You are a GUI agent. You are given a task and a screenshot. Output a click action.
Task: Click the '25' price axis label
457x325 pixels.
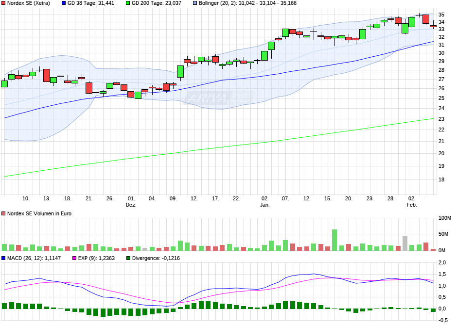[441, 98]
